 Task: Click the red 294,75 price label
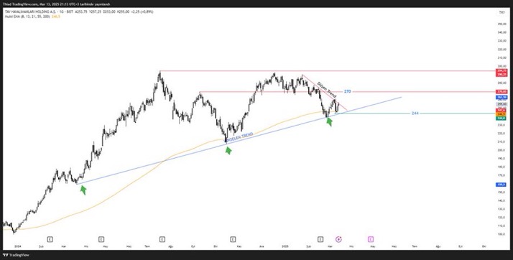tap(502, 70)
